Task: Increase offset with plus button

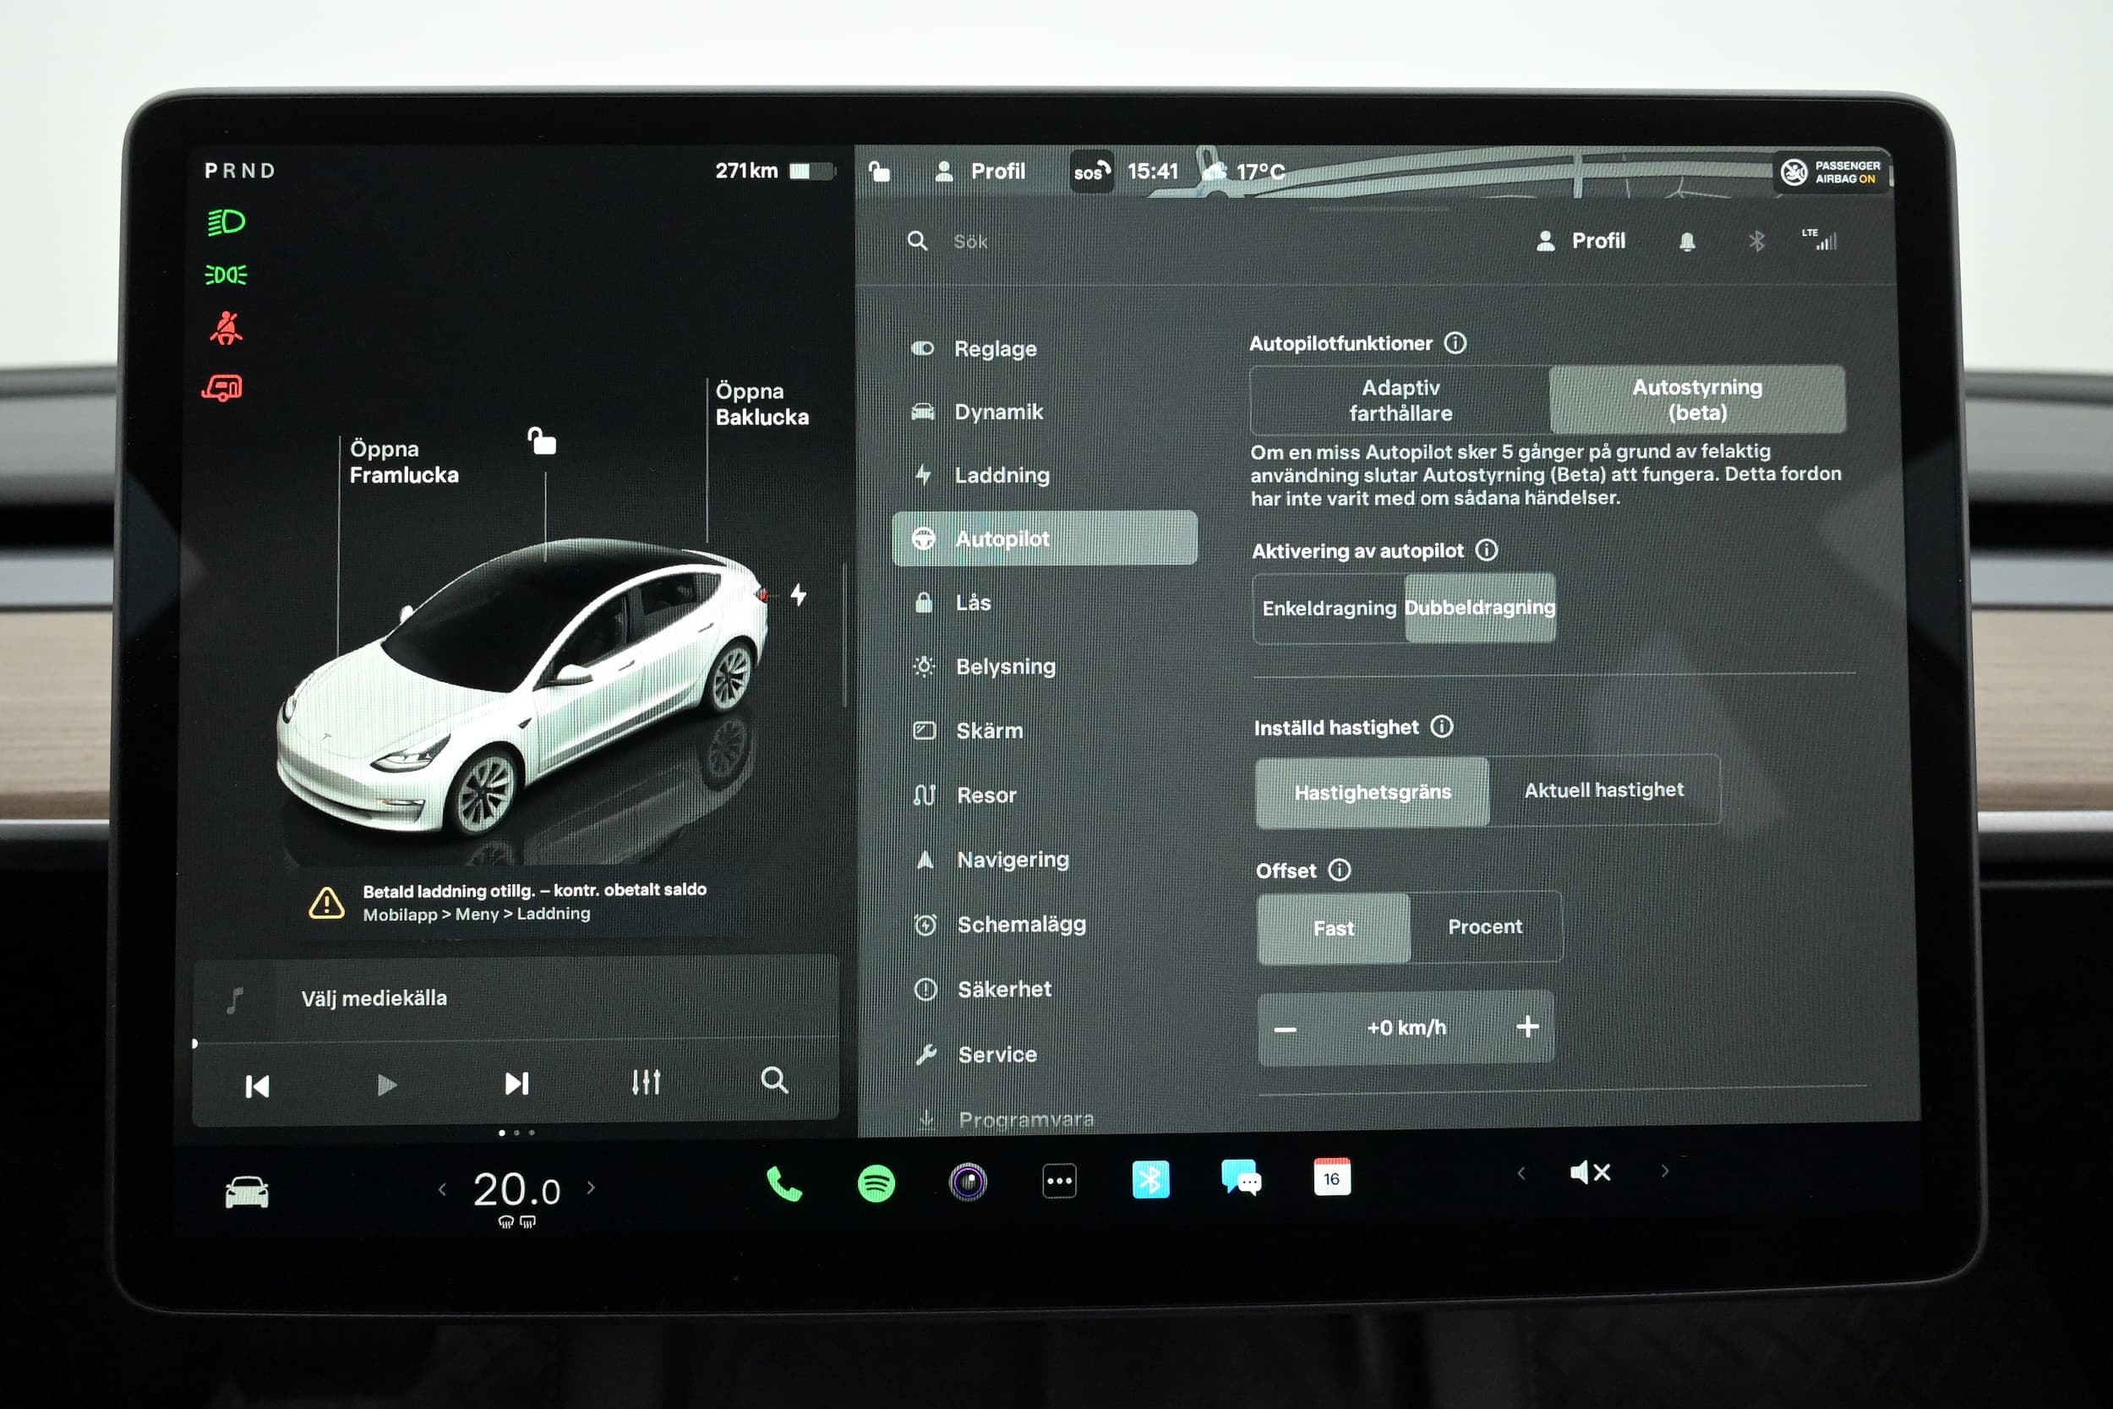Action: click(x=1527, y=1026)
